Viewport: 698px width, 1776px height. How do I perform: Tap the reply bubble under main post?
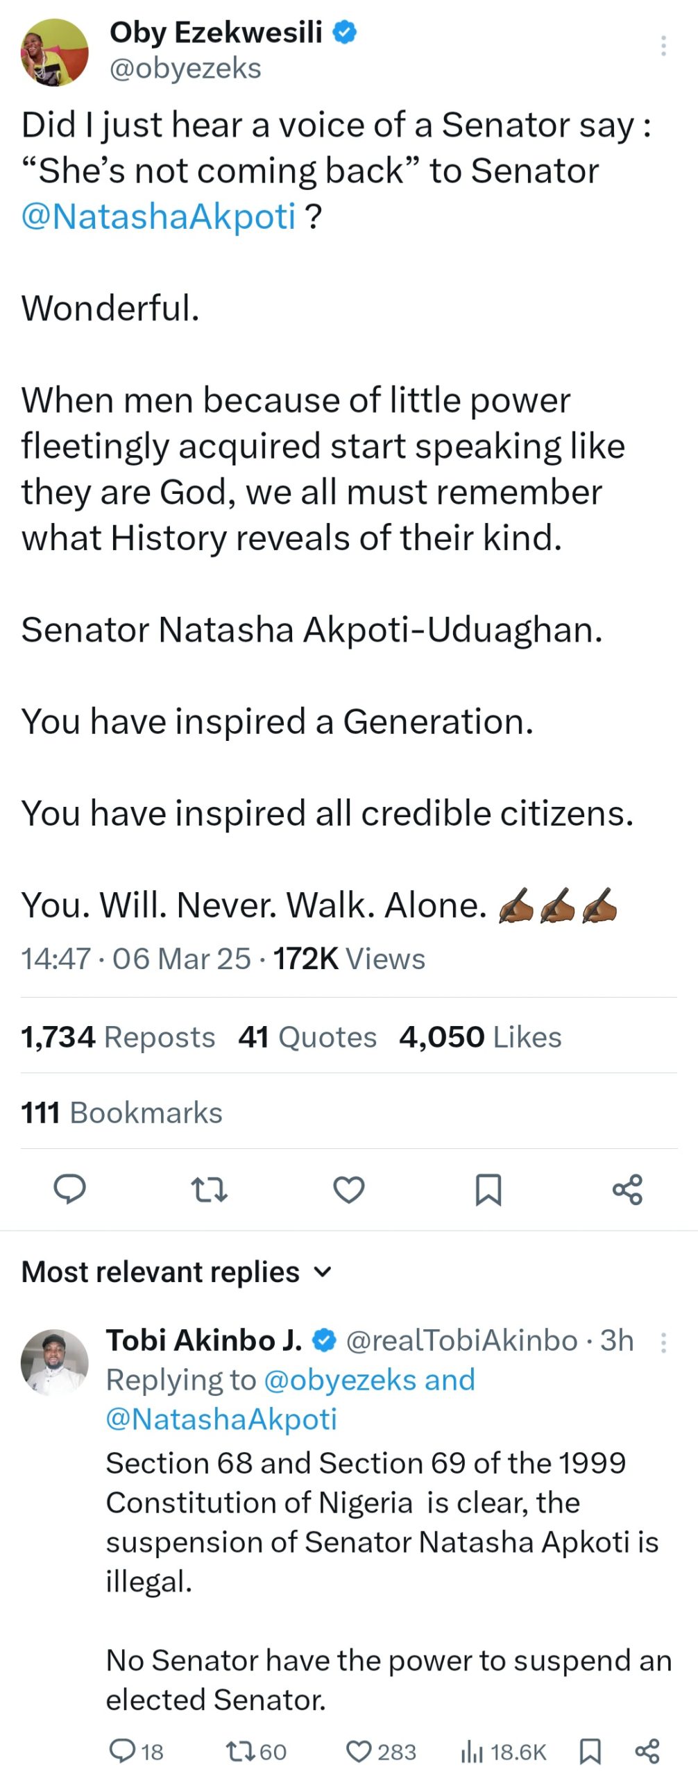70,1189
